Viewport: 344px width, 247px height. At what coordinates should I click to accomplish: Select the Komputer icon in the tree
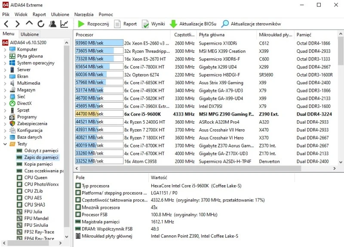coord(12,49)
